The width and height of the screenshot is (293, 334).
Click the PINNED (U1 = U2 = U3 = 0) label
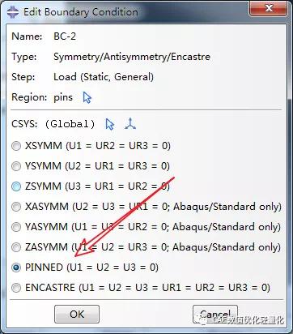point(91,268)
